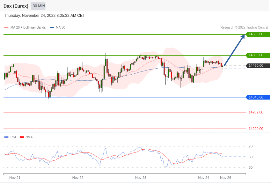Click the Dax (Eurex) chart title
This screenshot has width=271, height=183.
[x=16, y=6]
